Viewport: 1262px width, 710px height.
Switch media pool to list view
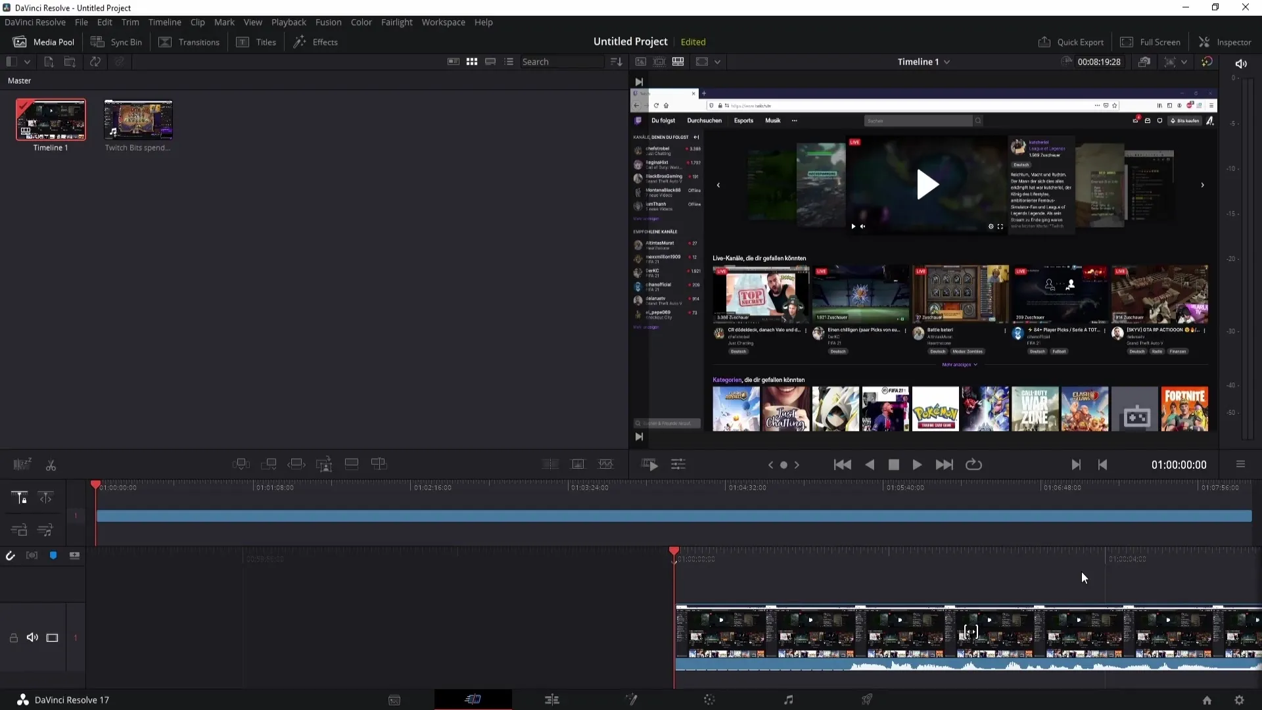(x=509, y=62)
